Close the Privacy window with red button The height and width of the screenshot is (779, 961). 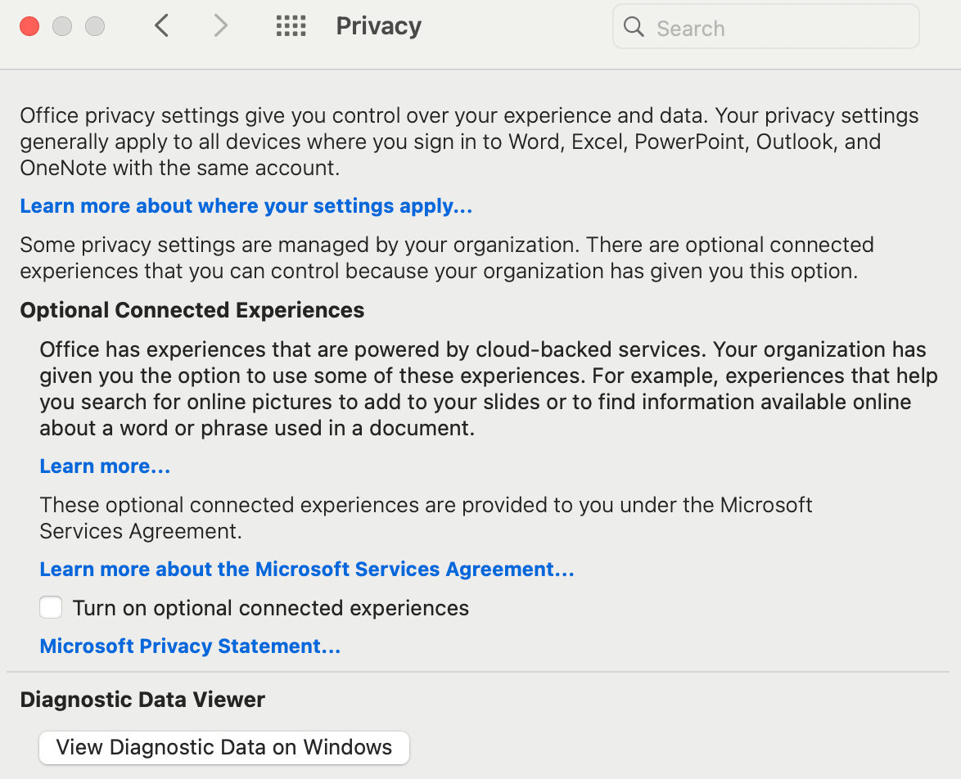click(x=29, y=26)
